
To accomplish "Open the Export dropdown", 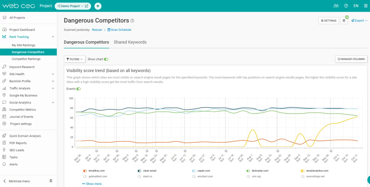I will pos(359,21).
